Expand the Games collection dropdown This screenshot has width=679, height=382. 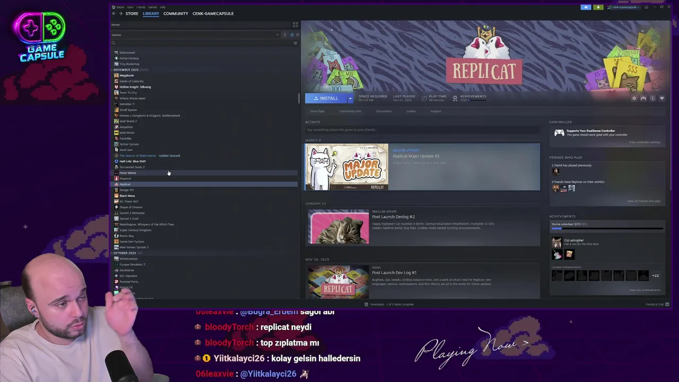click(x=277, y=34)
